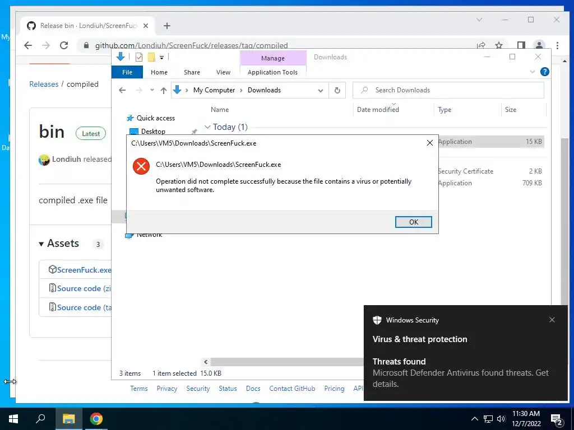574x430 pixels.
Task: Click the Search Downloads field
Action: [x=448, y=90]
